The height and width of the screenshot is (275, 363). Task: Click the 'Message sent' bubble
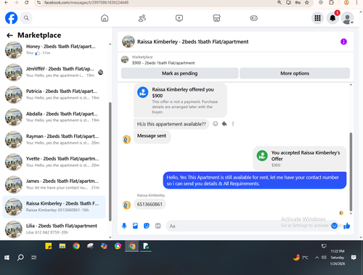pyautogui.click(x=152, y=136)
